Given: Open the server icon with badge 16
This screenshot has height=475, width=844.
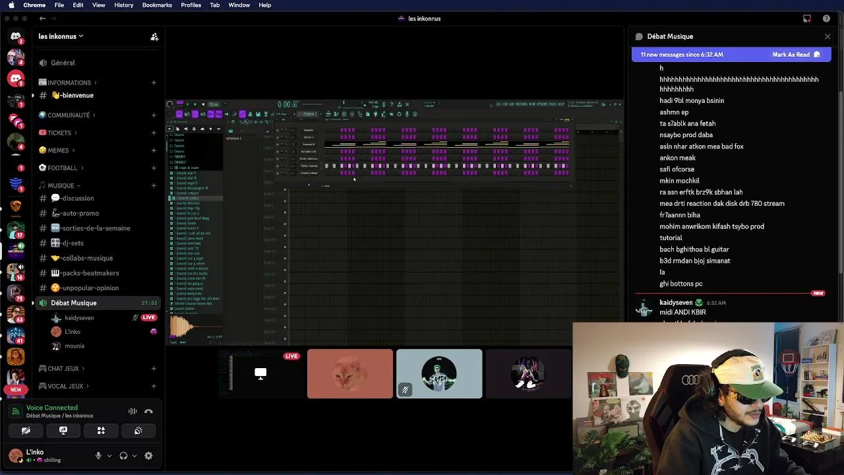Looking at the screenshot, I should (x=16, y=272).
